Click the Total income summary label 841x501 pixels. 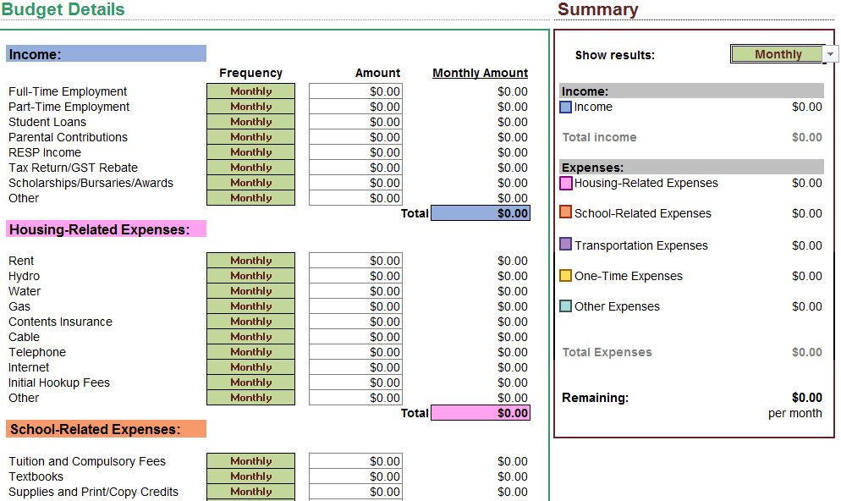599,137
